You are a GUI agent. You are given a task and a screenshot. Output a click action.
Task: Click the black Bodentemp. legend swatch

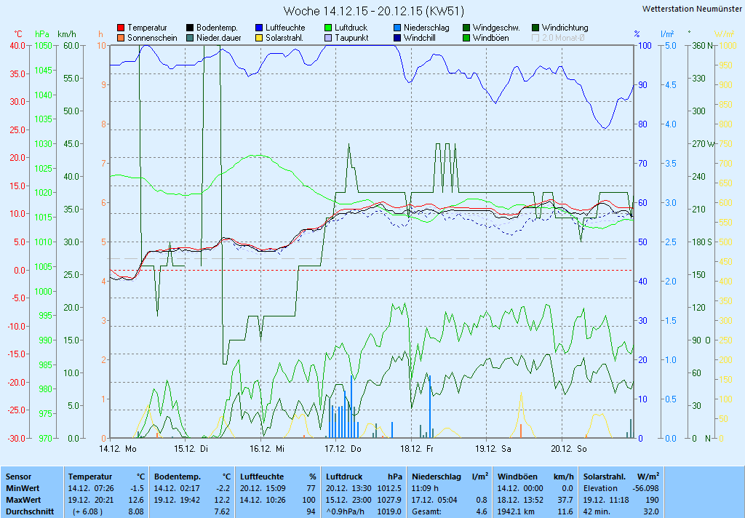pos(190,28)
